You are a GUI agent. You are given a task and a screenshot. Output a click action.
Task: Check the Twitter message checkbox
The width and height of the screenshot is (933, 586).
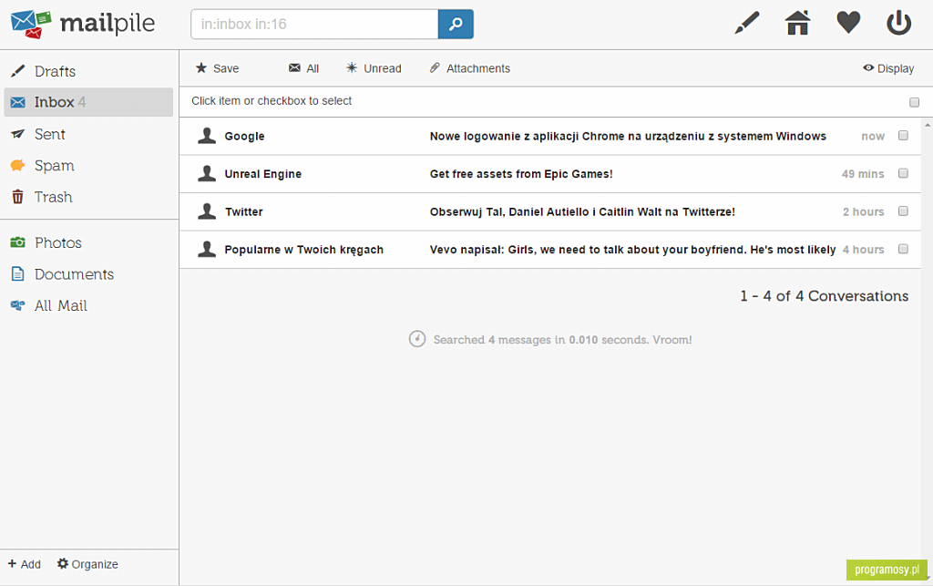pos(903,211)
